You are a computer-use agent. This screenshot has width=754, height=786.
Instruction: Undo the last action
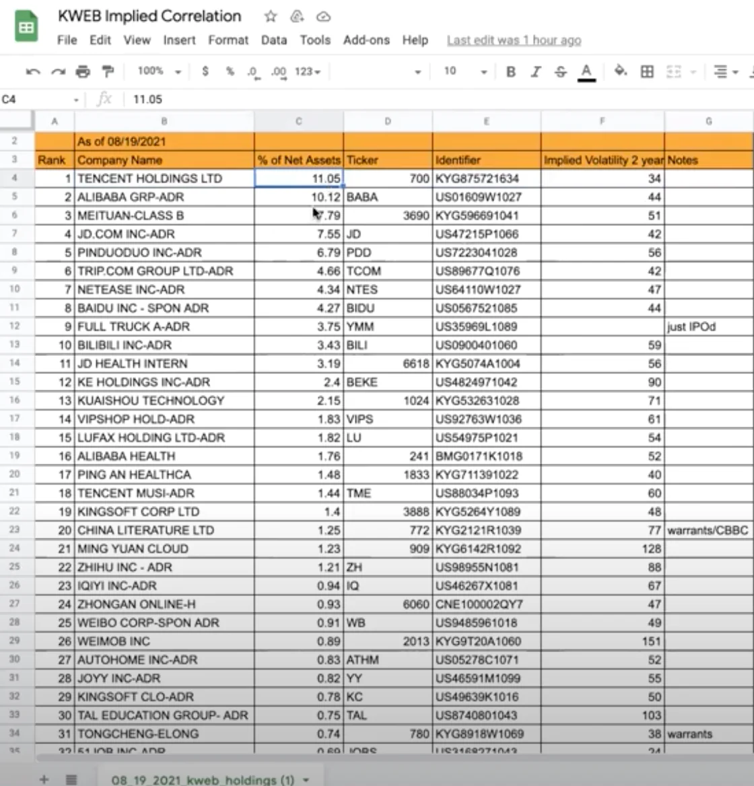[33, 72]
